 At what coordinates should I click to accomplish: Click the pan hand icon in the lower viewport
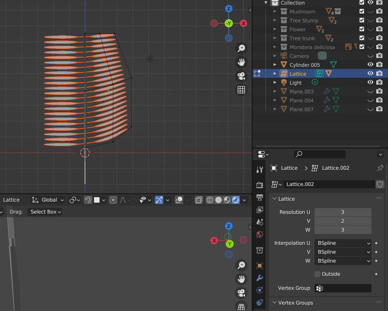click(x=241, y=279)
